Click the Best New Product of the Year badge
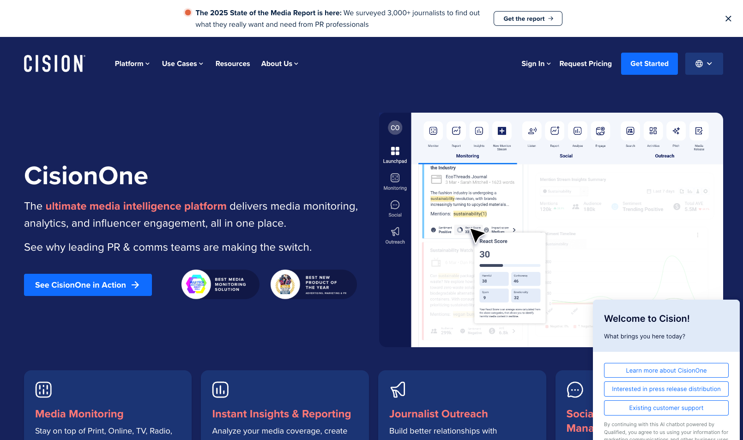Screen dimensions: 743x440 314,284
